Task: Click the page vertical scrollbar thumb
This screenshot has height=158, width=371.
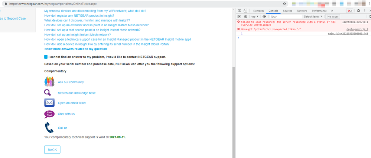Action: click(234, 112)
